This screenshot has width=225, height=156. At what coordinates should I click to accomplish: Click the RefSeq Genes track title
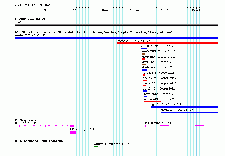(26, 120)
